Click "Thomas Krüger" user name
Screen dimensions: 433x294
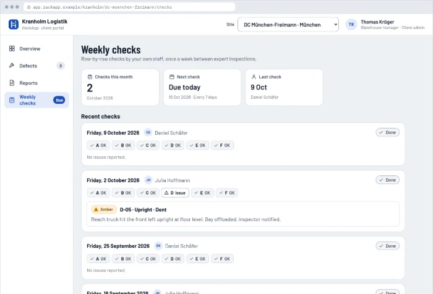coord(377,22)
